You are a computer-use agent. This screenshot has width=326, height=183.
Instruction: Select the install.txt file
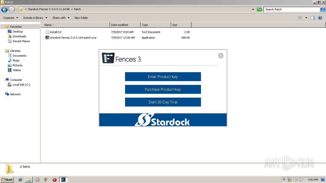(x=56, y=32)
